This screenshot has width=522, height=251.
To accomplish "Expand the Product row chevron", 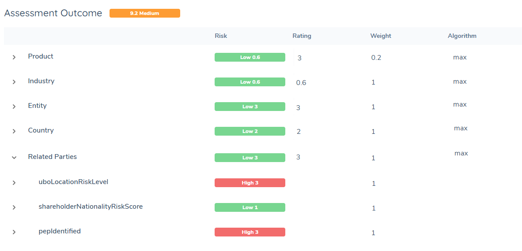I will pos(14,57).
